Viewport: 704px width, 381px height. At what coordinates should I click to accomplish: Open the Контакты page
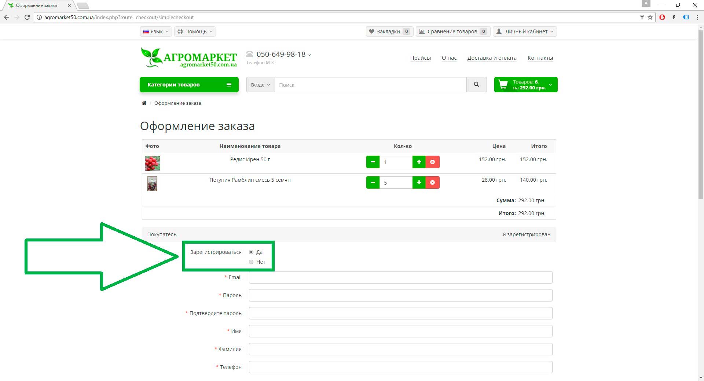tap(540, 58)
